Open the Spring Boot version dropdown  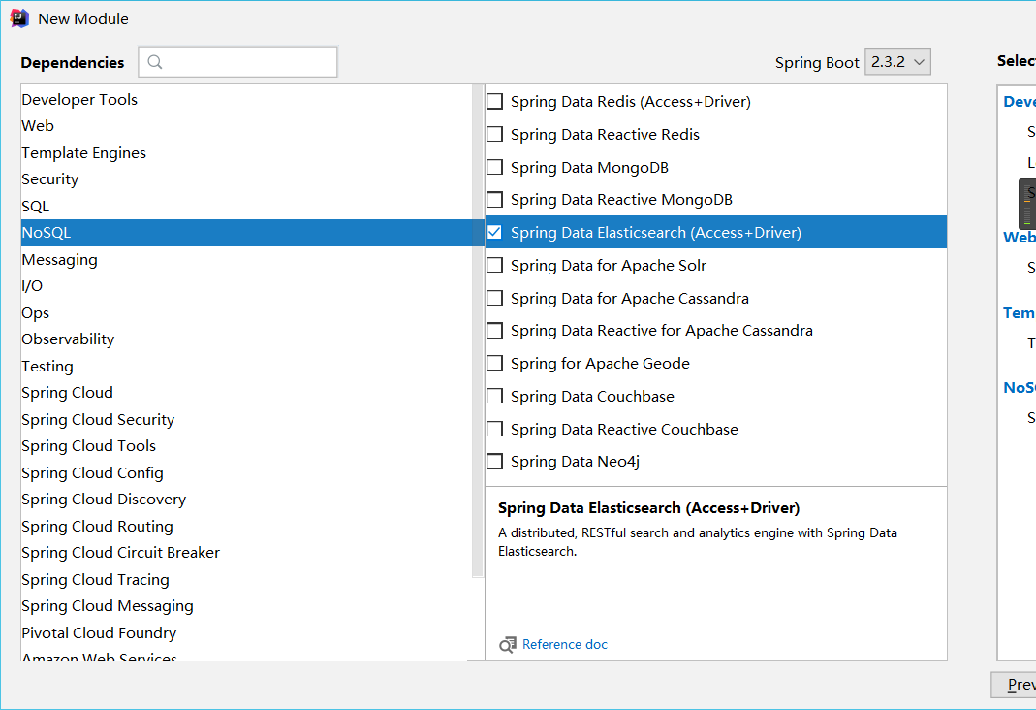click(897, 62)
